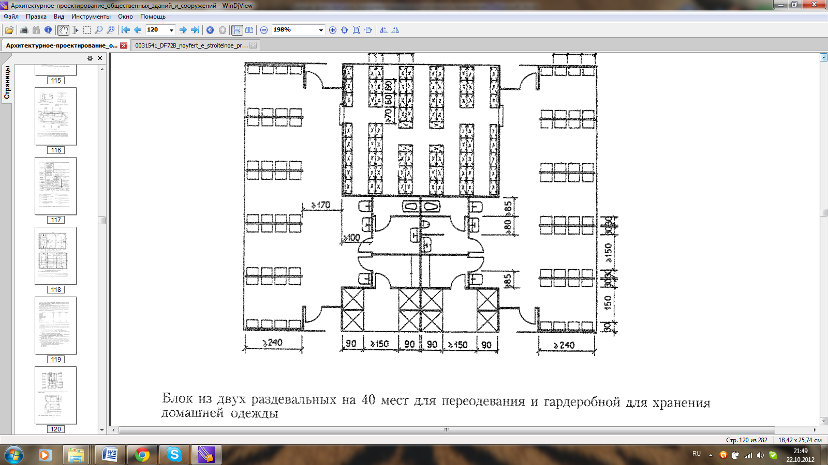Select page 117 thumbnail
Screen dimensions: 828x465
coord(55,186)
